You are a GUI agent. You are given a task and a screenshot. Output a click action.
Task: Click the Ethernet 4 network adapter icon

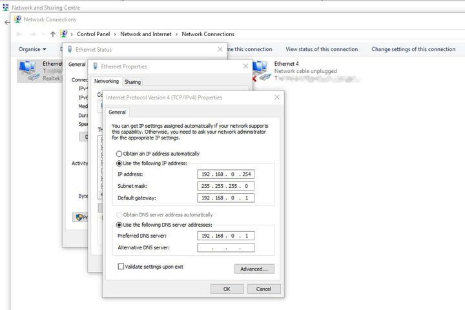click(x=261, y=69)
